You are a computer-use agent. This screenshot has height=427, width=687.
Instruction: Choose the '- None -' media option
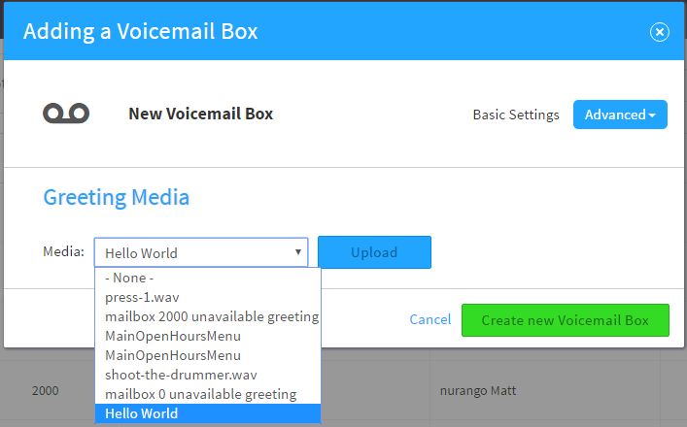point(208,278)
